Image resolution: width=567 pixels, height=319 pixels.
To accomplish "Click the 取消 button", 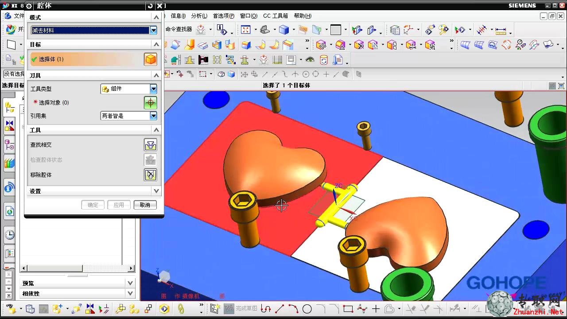I will pyautogui.click(x=145, y=205).
